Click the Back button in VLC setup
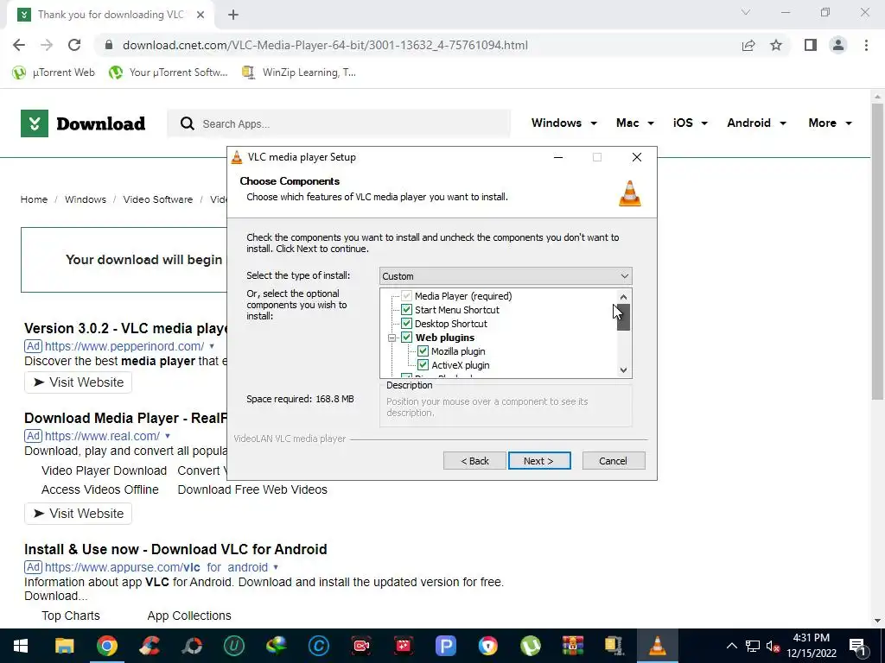The width and height of the screenshot is (885, 663). (474, 461)
